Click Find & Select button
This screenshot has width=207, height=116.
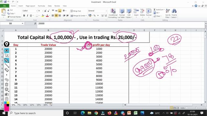174,13
